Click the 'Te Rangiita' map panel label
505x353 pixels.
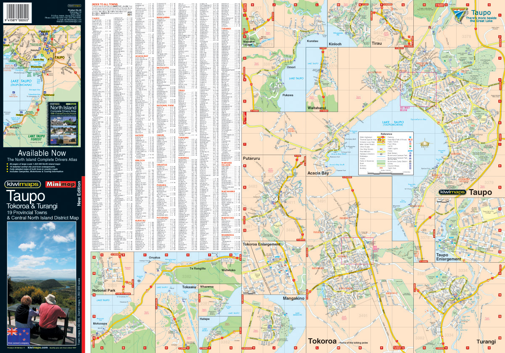tap(197, 268)
